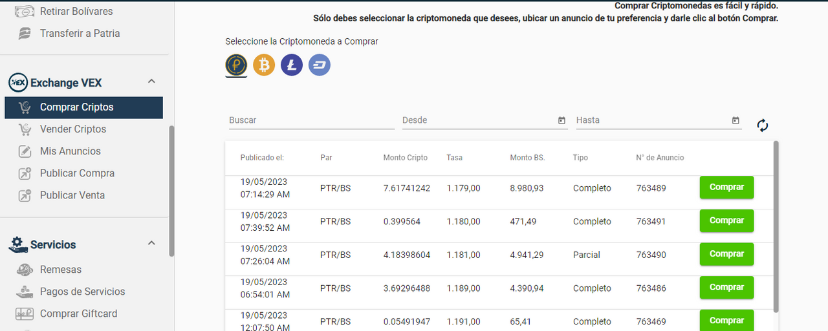This screenshot has width=828, height=331.
Task: Click Comprar for announcement 763491
Action: click(726, 220)
